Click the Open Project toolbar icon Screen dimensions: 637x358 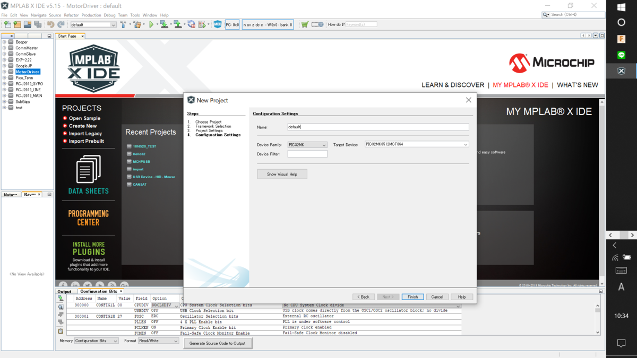(28, 24)
